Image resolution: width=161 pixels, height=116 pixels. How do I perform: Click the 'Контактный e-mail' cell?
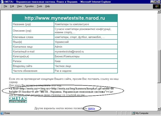tap(33, 52)
